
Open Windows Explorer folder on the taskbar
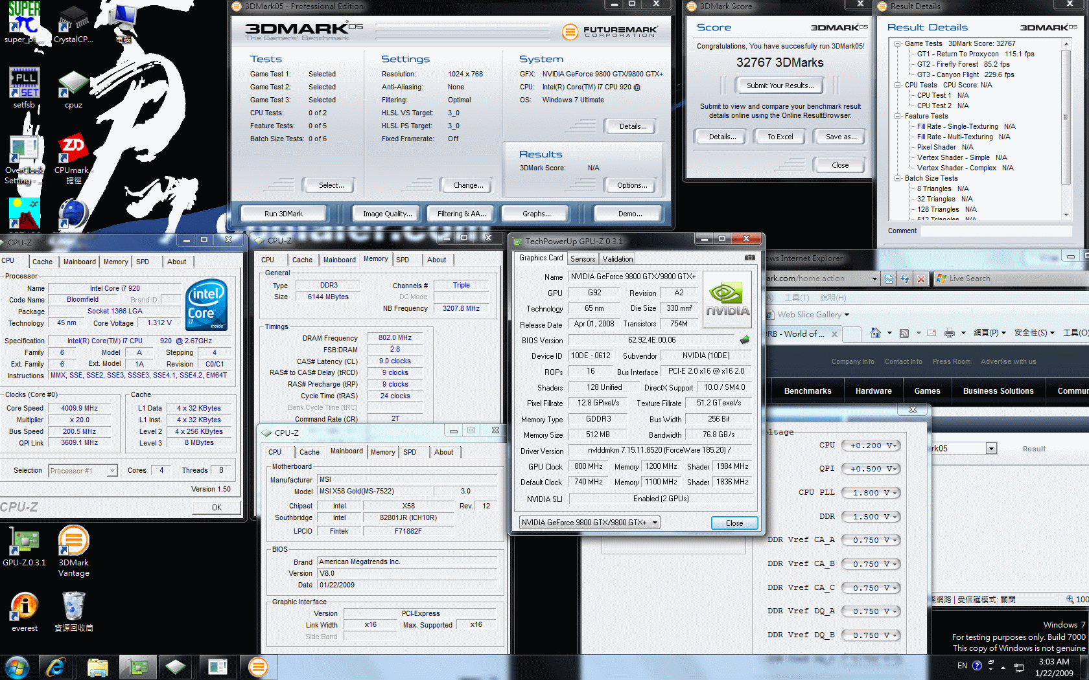(x=97, y=667)
